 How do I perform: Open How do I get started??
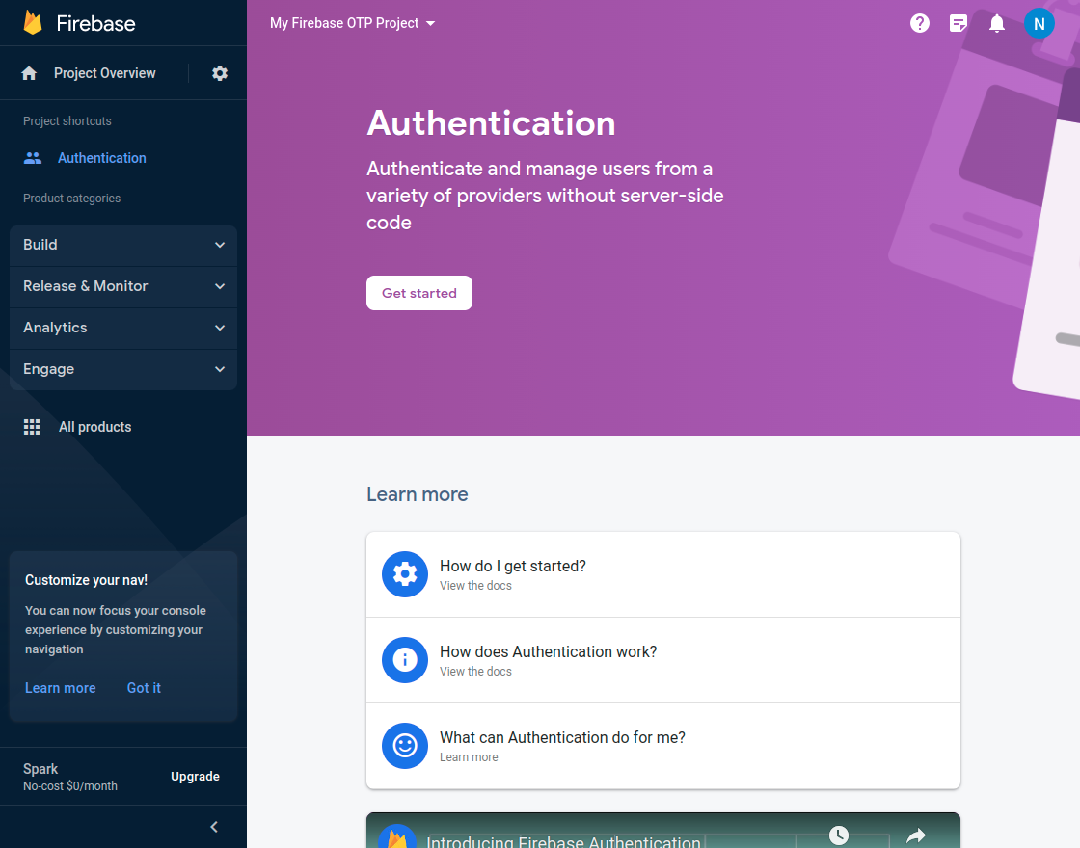[x=663, y=574]
